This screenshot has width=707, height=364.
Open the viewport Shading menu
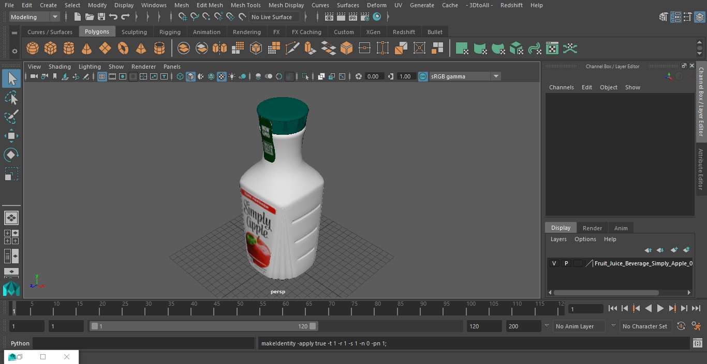click(x=60, y=67)
